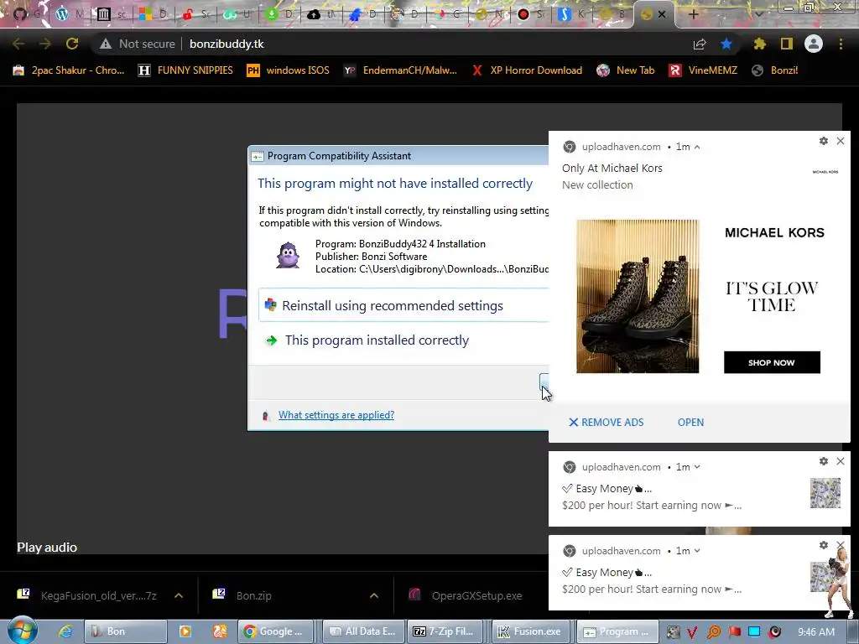
Task: Click Play audio on the page
Action: 47,547
